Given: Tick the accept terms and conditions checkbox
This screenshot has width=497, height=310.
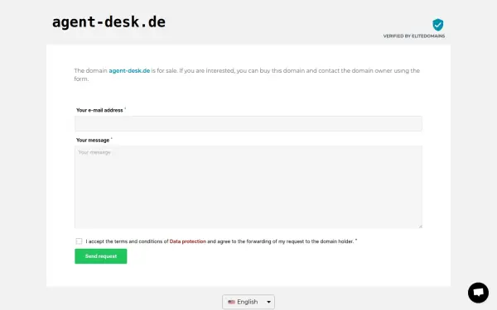Looking at the screenshot, I should [x=79, y=241].
